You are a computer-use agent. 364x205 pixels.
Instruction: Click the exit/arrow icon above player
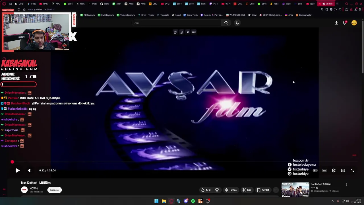coord(181,32)
